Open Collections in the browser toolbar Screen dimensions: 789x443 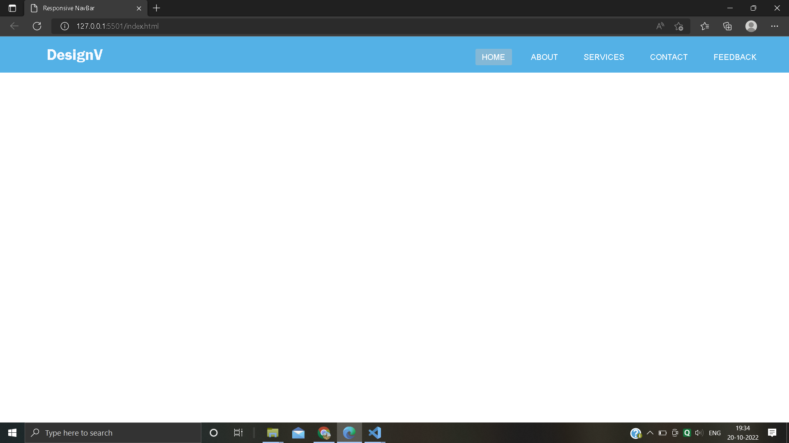(727, 26)
